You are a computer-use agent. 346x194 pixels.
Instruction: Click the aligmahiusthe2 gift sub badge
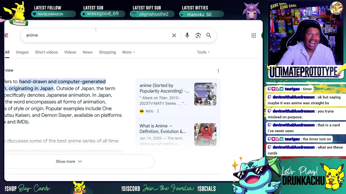152,14
